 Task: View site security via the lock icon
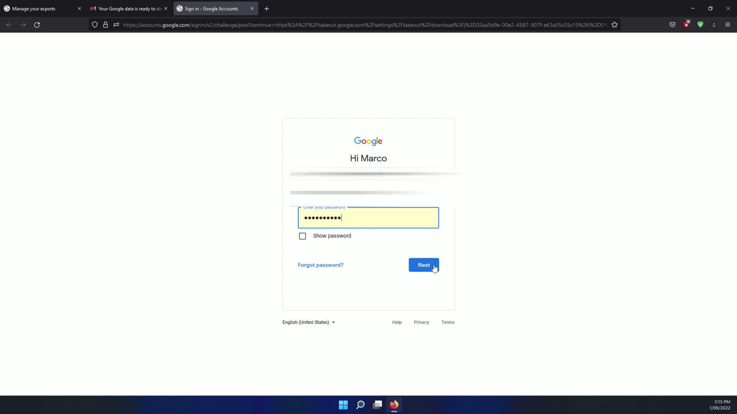click(x=106, y=24)
